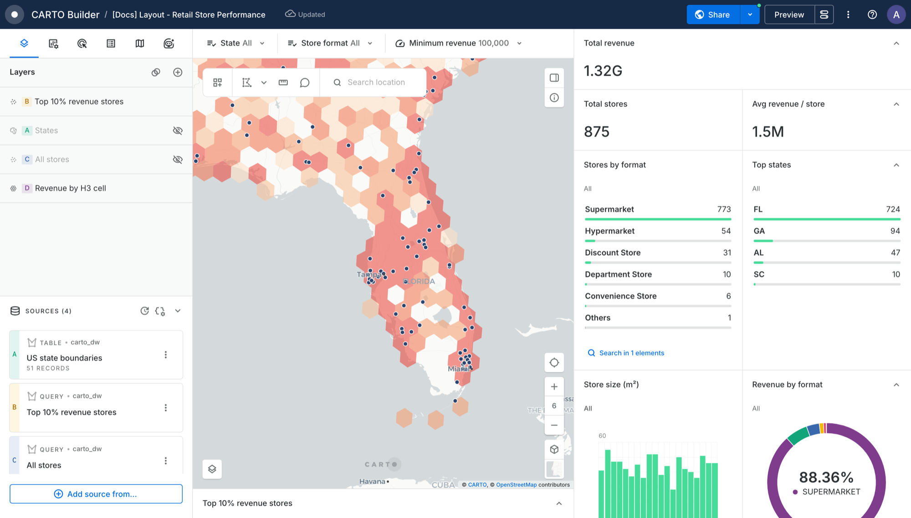Show the hidden All stores layer
Screen dimensions: 911x518
point(178,159)
